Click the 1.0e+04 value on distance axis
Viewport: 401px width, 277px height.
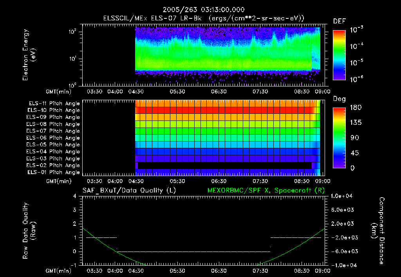pyautogui.click(x=342, y=196)
